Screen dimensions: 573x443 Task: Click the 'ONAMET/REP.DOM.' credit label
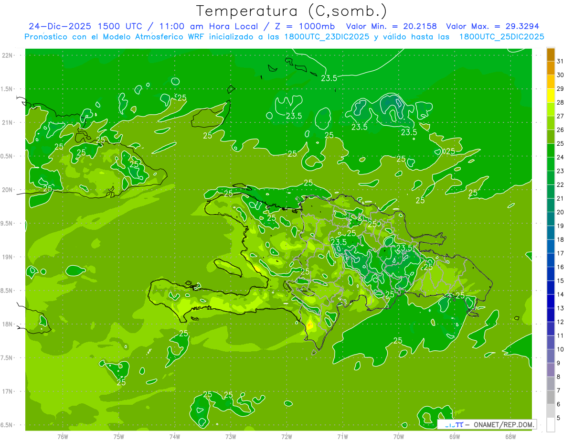point(504,424)
